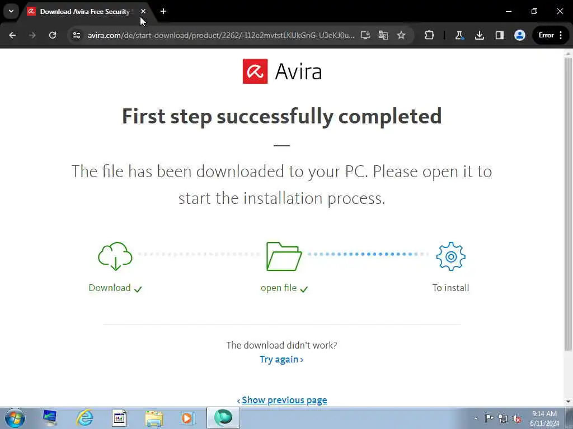Open the translate page icon
The height and width of the screenshot is (429, 573).
pos(383,35)
